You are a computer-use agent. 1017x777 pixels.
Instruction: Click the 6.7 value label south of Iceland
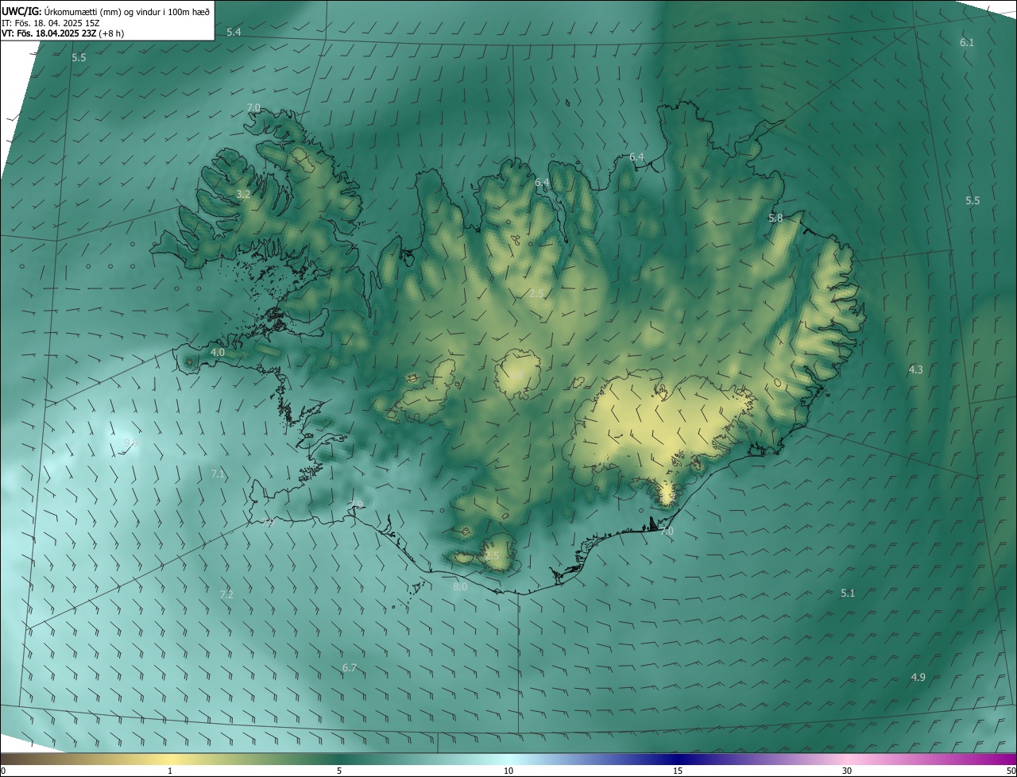tap(350, 668)
